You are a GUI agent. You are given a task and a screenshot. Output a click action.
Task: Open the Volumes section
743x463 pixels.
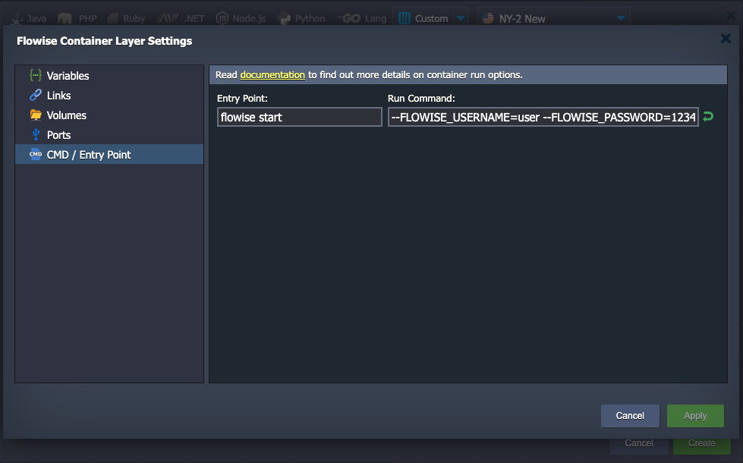[x=109, y=115]
